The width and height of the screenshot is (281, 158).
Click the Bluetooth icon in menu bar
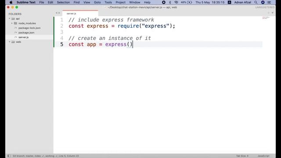click(x=170, y=2)
